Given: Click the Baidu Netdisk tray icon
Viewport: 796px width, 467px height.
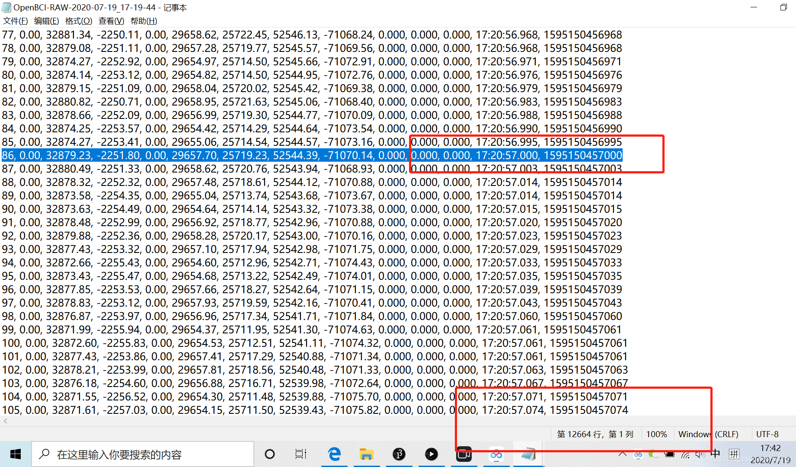Looking at the screenshot, I should point(638,454).
